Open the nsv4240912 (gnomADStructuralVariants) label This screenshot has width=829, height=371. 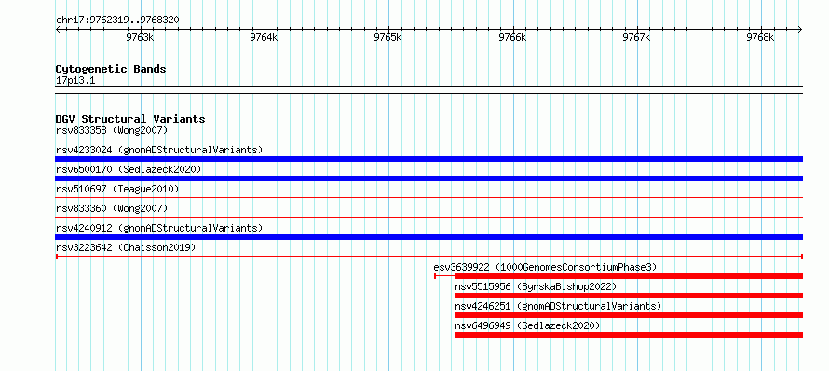coord(159,228)
